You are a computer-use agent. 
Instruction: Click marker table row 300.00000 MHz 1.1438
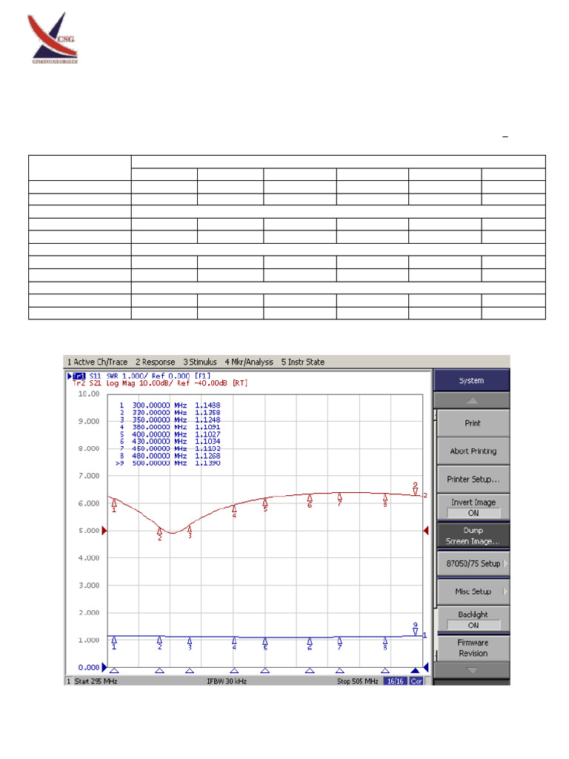(x=170, y=405)
